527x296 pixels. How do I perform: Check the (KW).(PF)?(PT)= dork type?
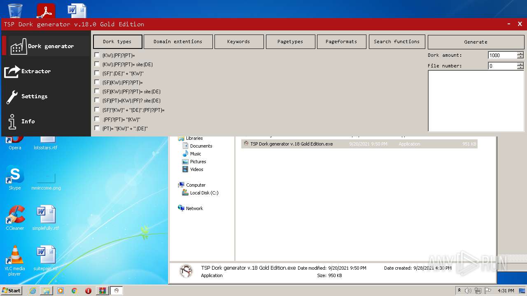pyautogui.click(x=97, y=55)
